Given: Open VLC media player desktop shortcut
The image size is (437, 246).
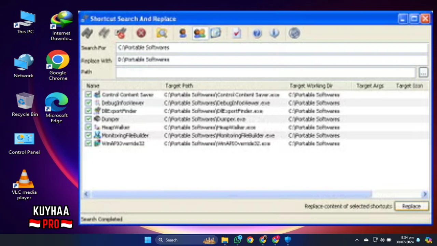Looking at the screenshot, I should (x=24, y=185).
